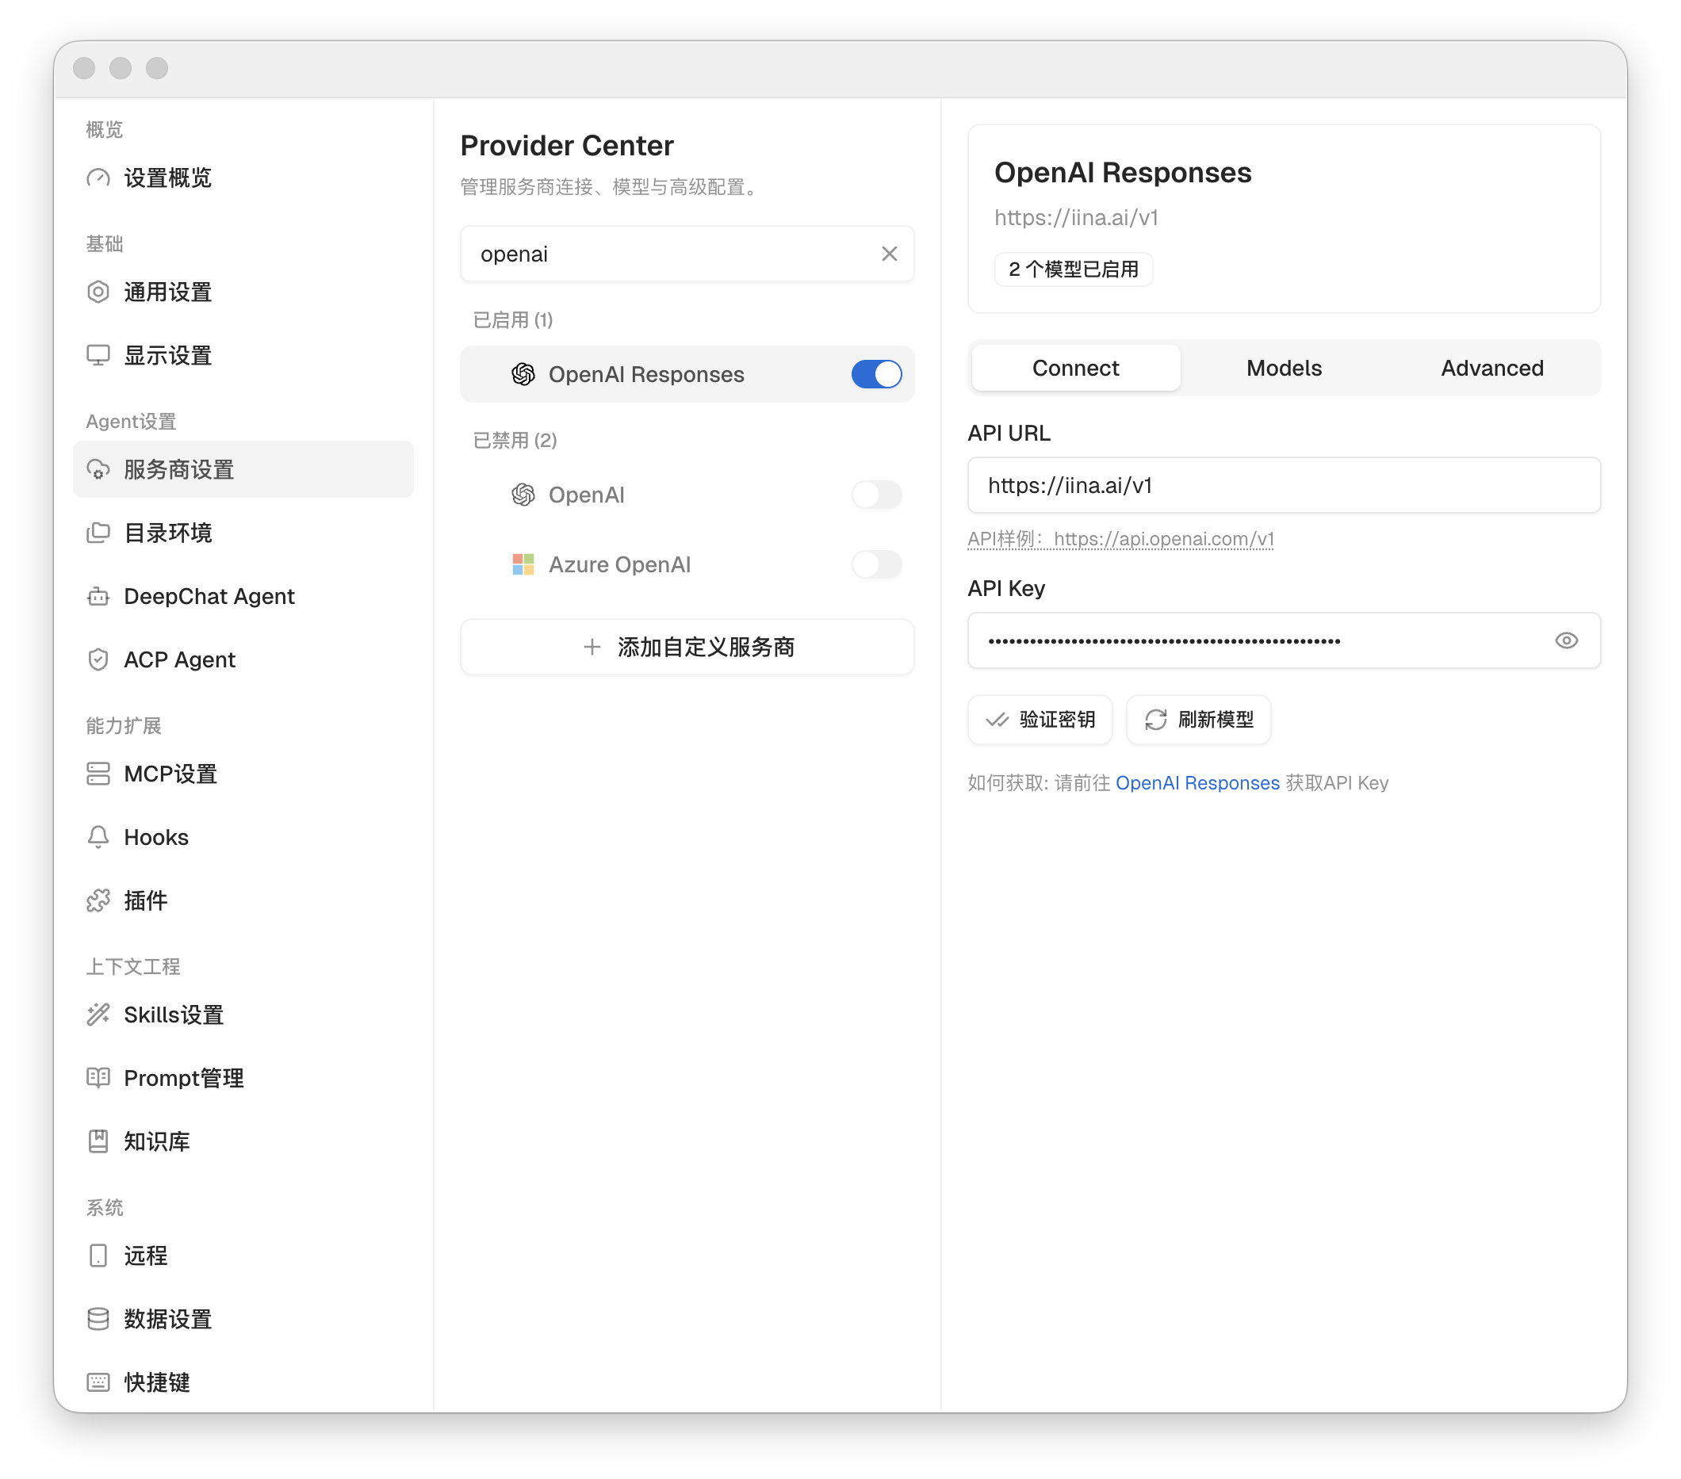Go to MCP设置
The height and width of the screenshot is (1479, 1681).
pyautogui.click(x=243, y=774)
